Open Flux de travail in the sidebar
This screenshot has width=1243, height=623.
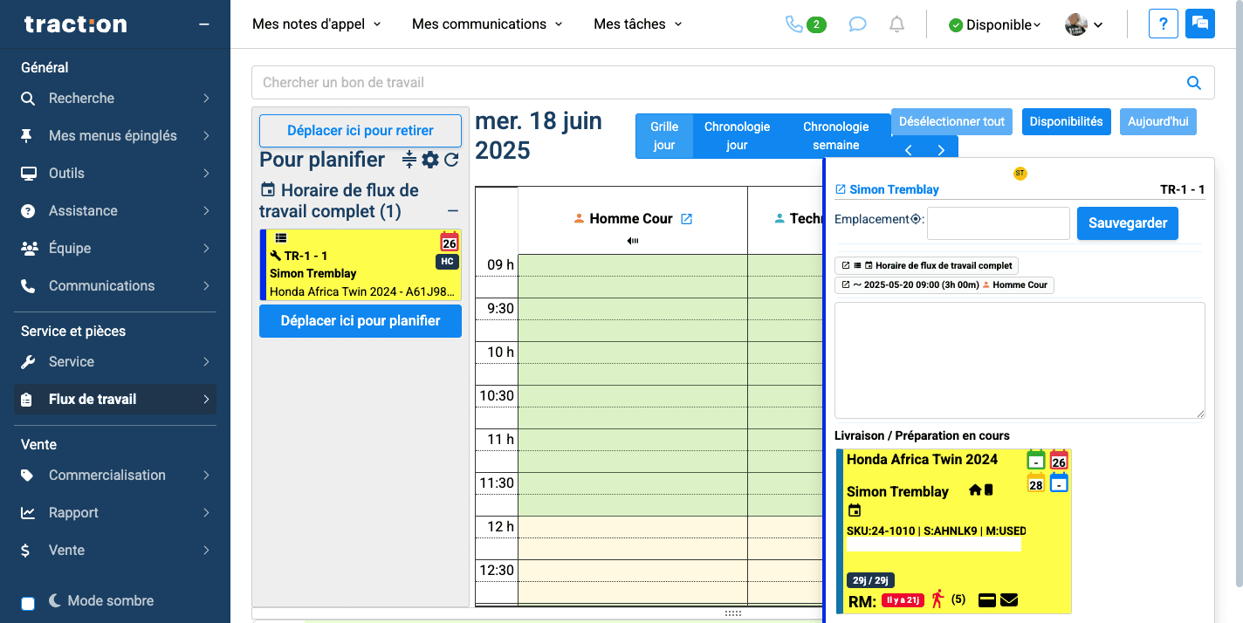[115, 400]
